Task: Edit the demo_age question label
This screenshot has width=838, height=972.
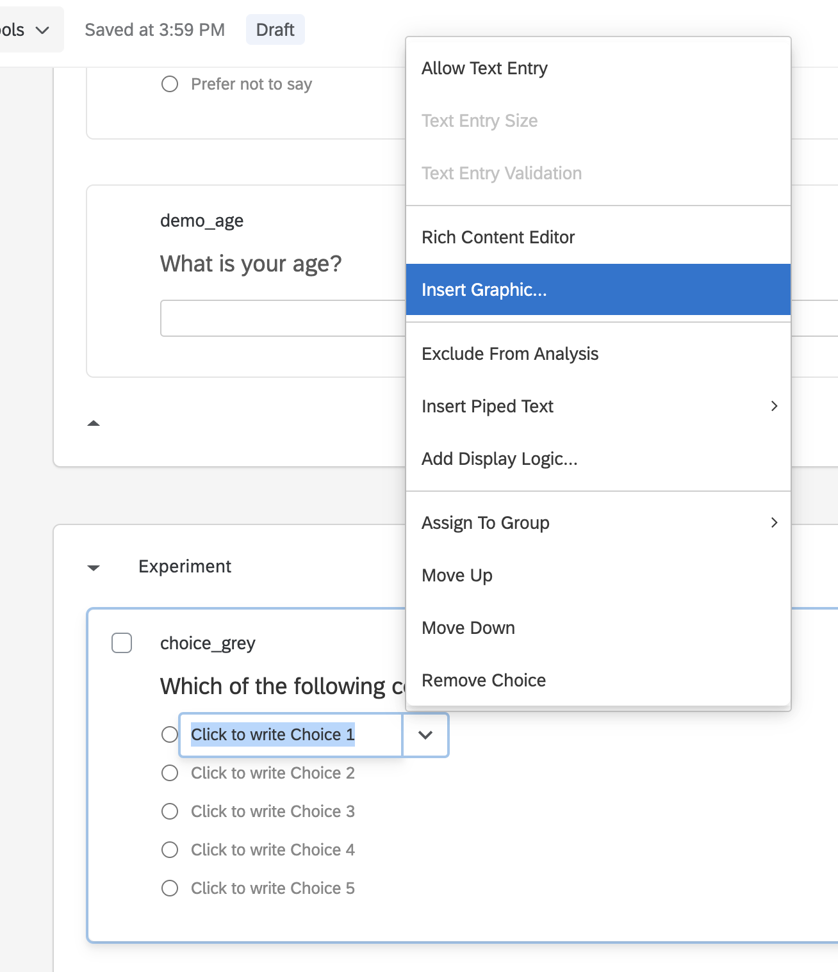Action: tap(202, 221)
